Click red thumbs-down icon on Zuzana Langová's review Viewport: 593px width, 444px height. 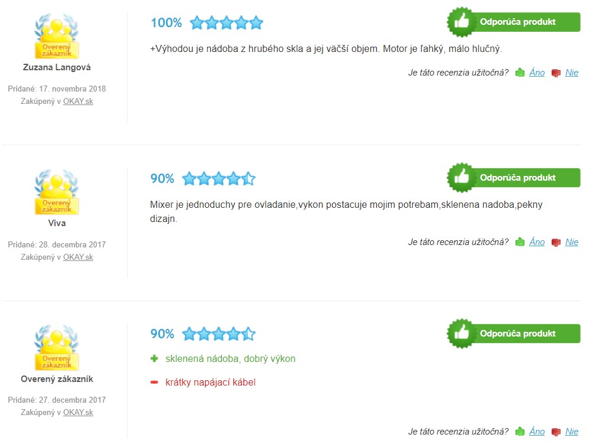(556, 73)
